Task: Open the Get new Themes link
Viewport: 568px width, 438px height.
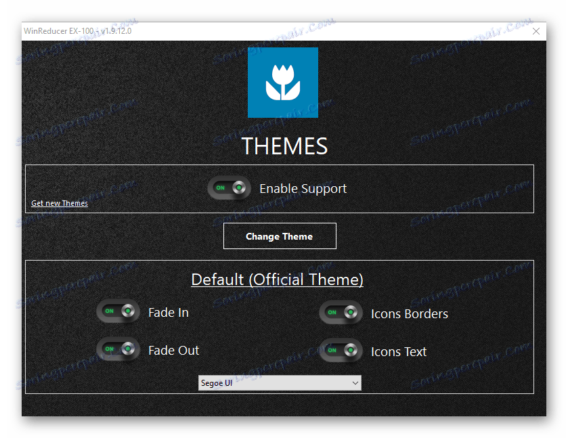Action: point(60,203)
